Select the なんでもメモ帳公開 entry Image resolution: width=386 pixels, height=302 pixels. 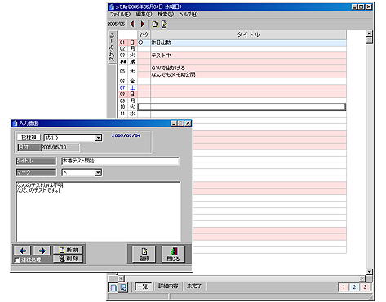tap(173, 74)
